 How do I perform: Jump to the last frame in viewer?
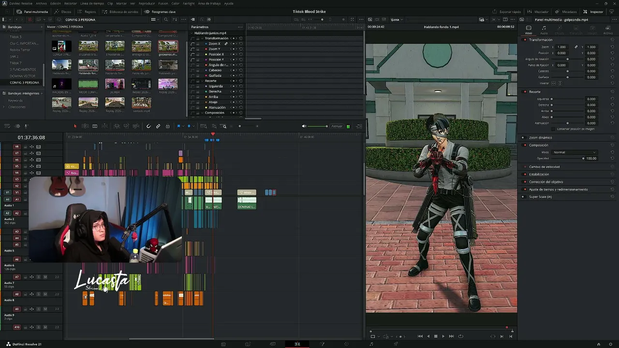point(451,336)
